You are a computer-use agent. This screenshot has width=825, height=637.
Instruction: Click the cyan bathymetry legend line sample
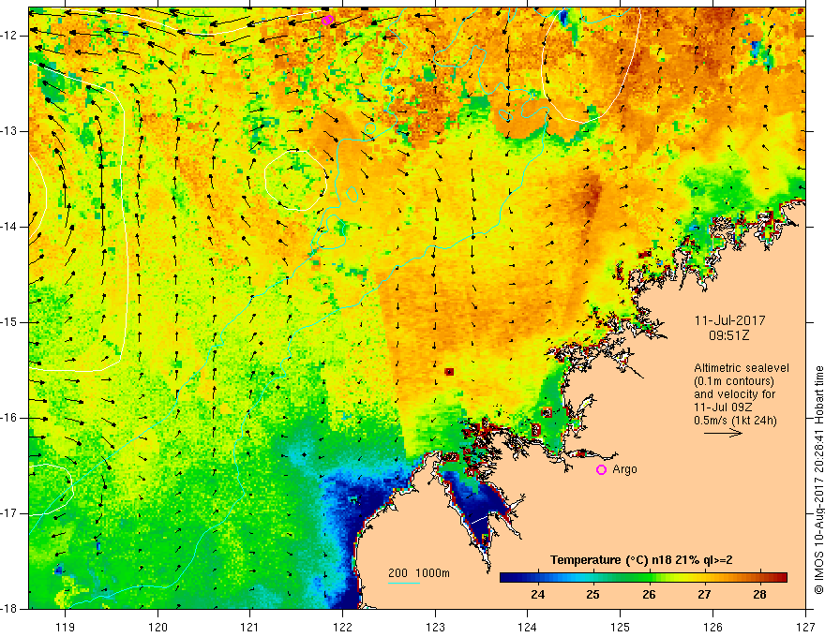click(x=404, y=583)
